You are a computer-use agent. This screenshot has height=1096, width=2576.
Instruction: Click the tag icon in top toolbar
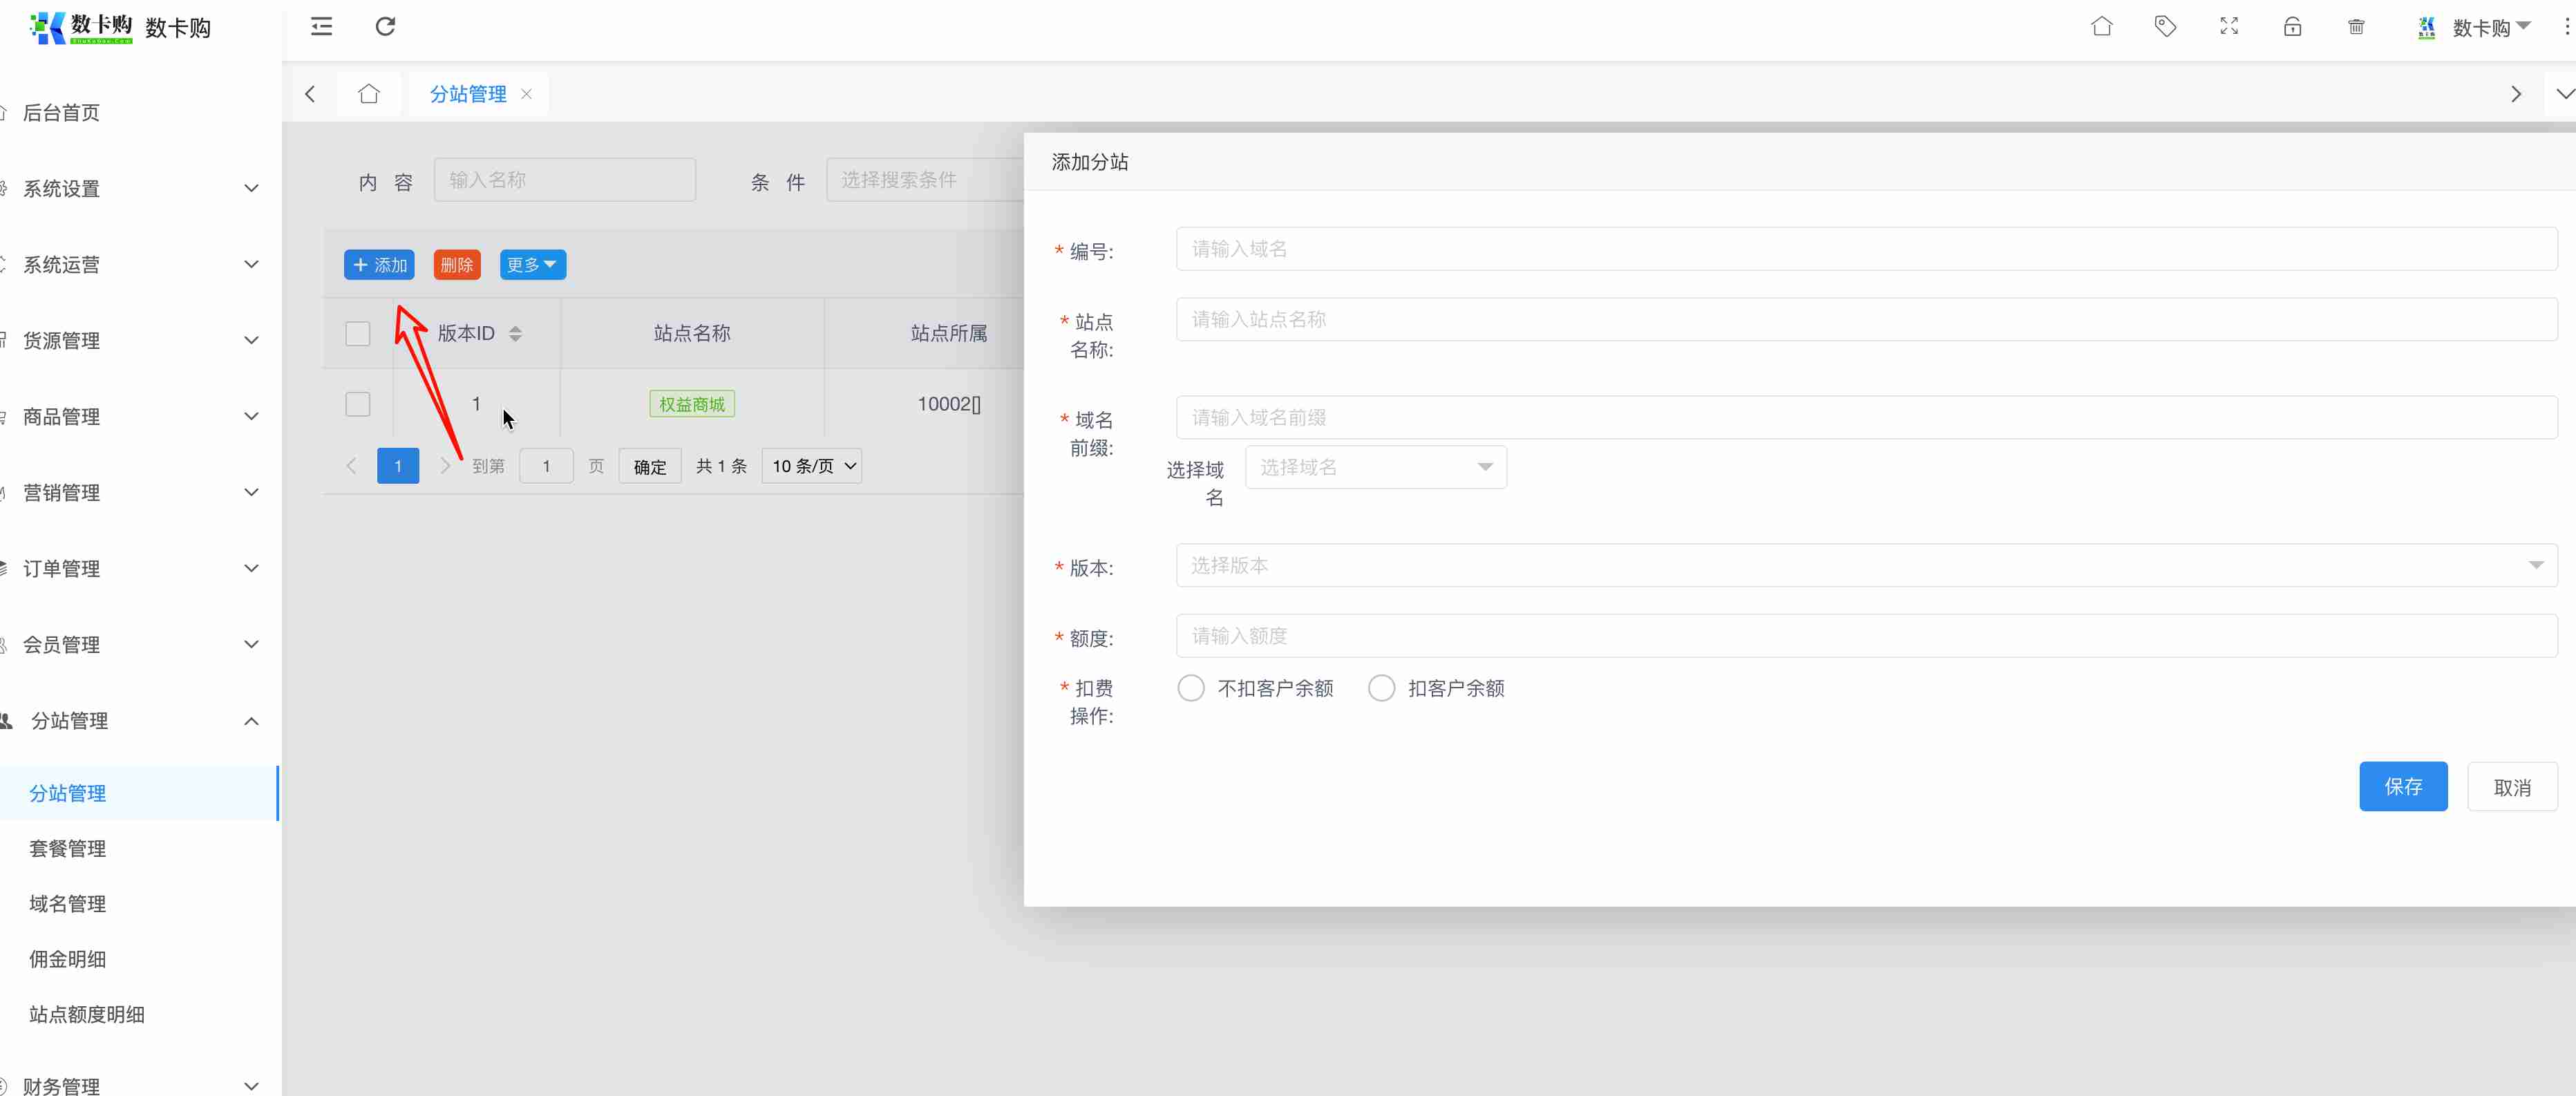(x=2165, y=27)
